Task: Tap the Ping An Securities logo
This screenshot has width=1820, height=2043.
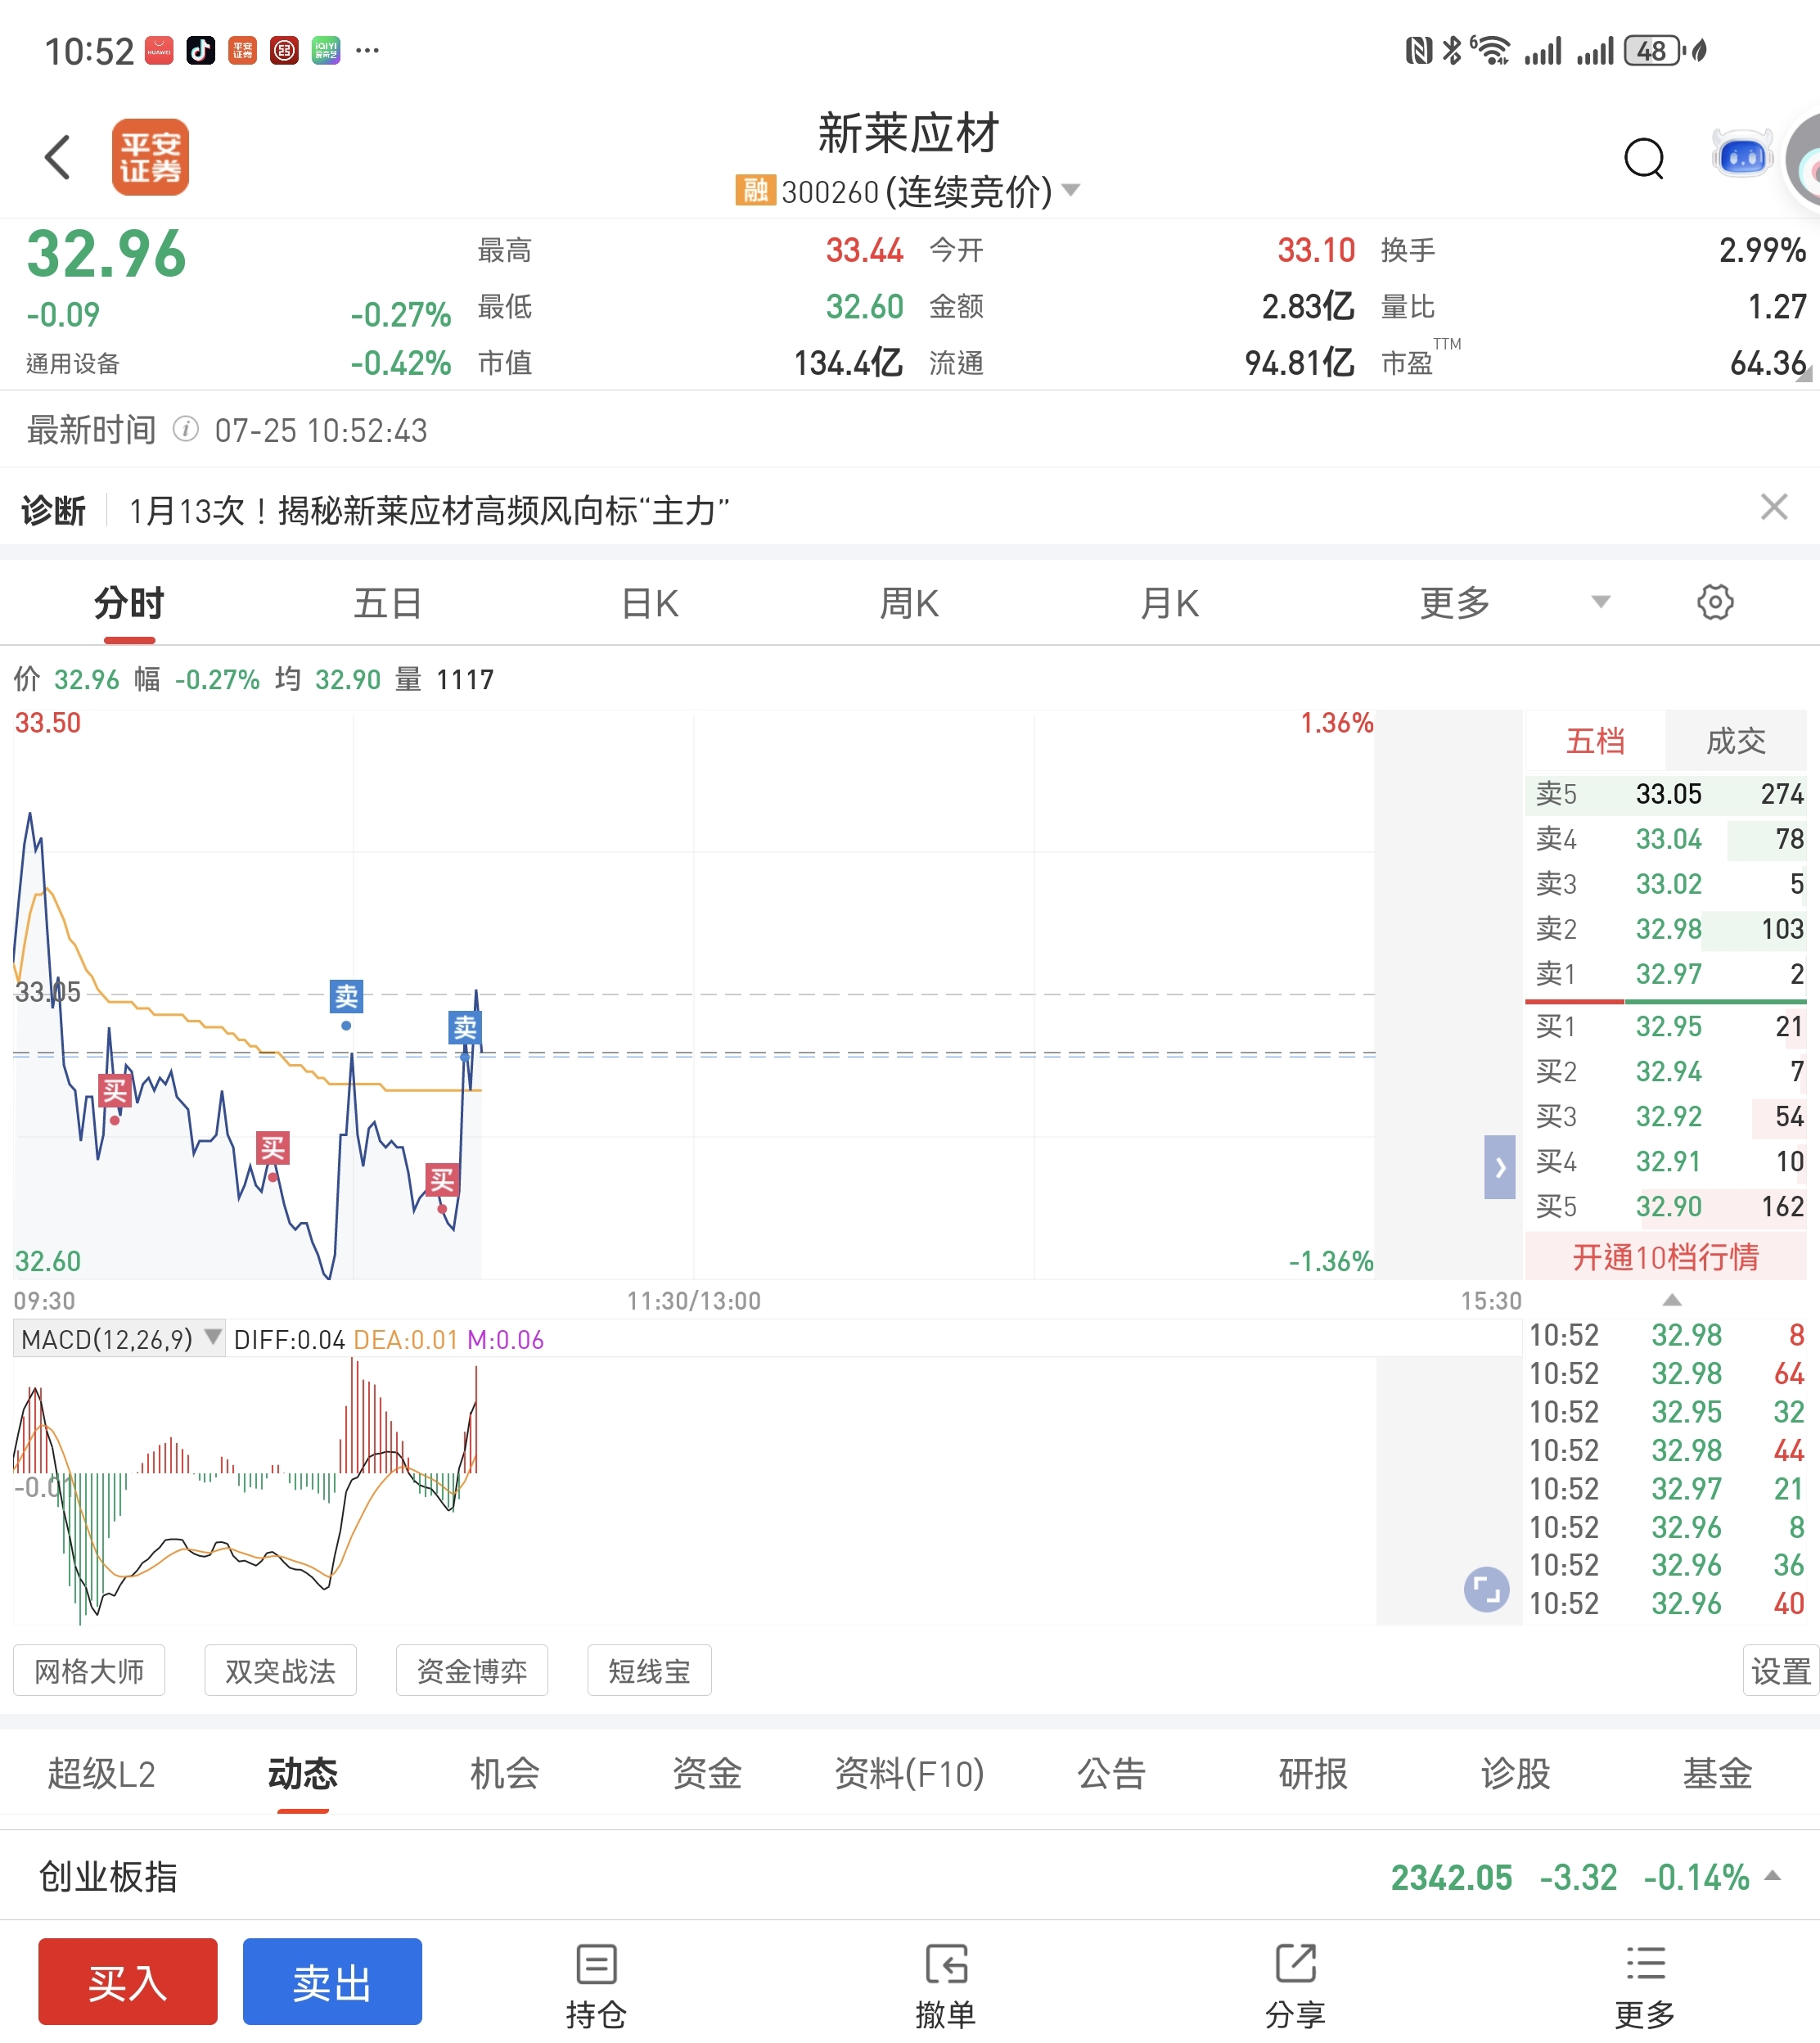Action: (x=150, y=157)
